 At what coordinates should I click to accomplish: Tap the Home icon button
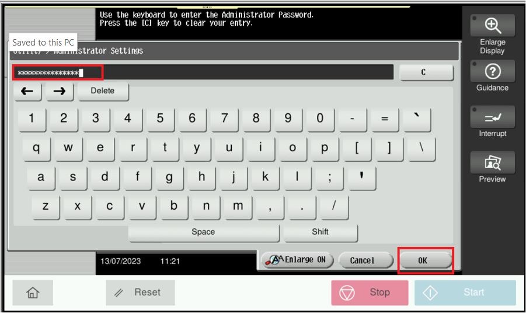click(x=32, y=292)
